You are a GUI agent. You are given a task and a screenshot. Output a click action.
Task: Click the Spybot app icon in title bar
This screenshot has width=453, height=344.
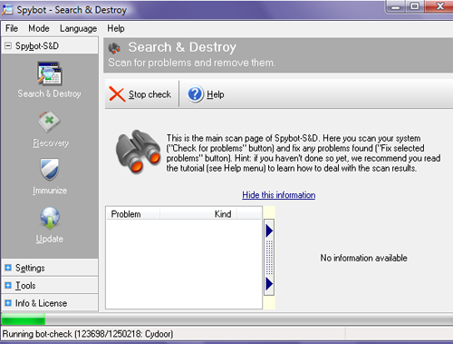pyautogui.click(x=7, y=9)
